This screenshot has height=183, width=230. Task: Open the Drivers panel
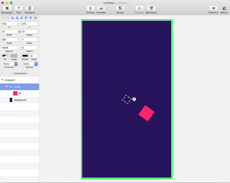pos(90,8)
